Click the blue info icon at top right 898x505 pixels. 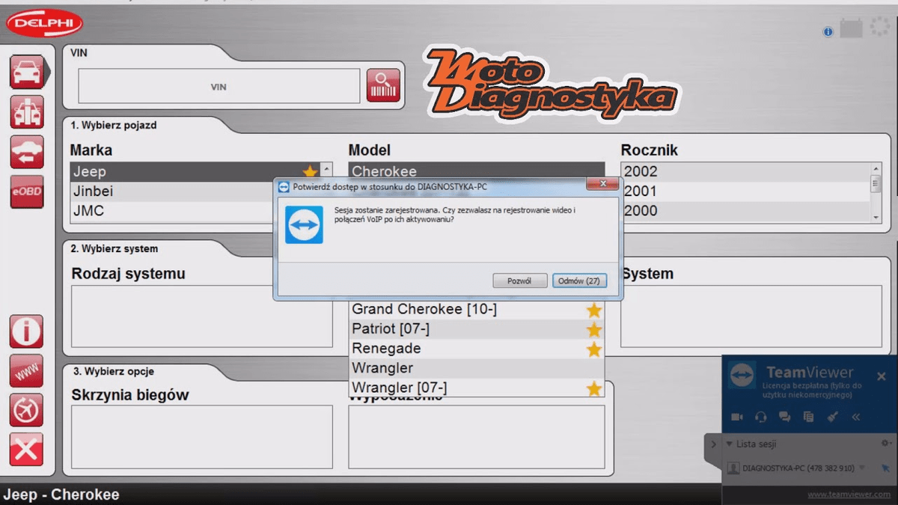[x=828, y=31]
